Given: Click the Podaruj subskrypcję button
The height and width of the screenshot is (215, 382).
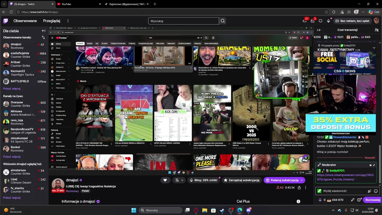Looking at the screenshot, I should pyautogui.click(x=281, y=180).
